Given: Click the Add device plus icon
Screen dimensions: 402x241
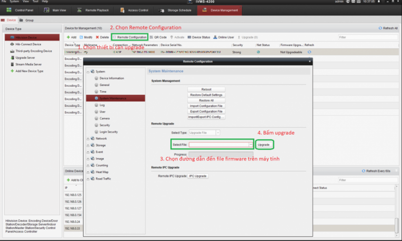Looking at the screenshot, I should [68, 37].
